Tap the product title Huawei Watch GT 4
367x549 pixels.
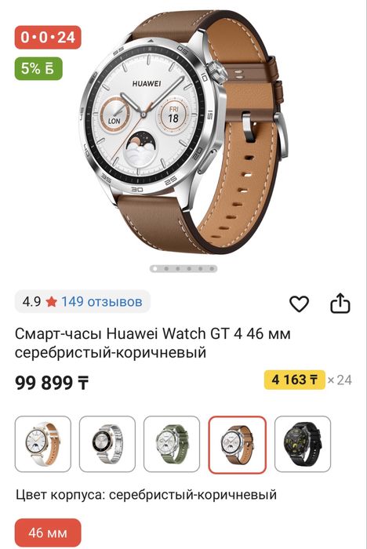click(153, 344)
